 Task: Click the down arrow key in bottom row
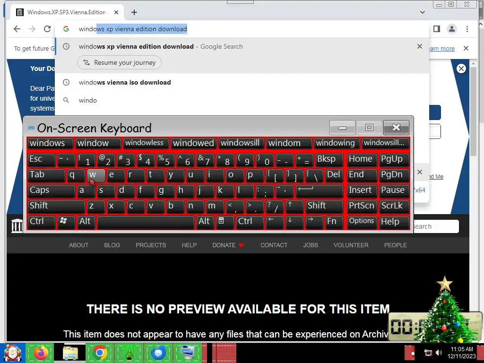294,222
